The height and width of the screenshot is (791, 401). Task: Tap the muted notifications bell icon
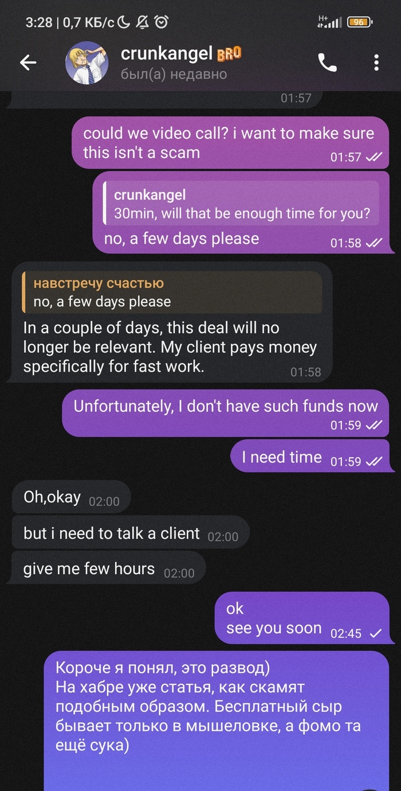pyautogui.click(x=143, y=22)
